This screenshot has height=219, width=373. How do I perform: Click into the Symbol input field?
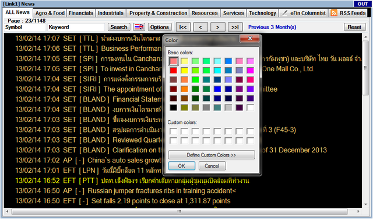pyautogui.click(x=24, y=27)
